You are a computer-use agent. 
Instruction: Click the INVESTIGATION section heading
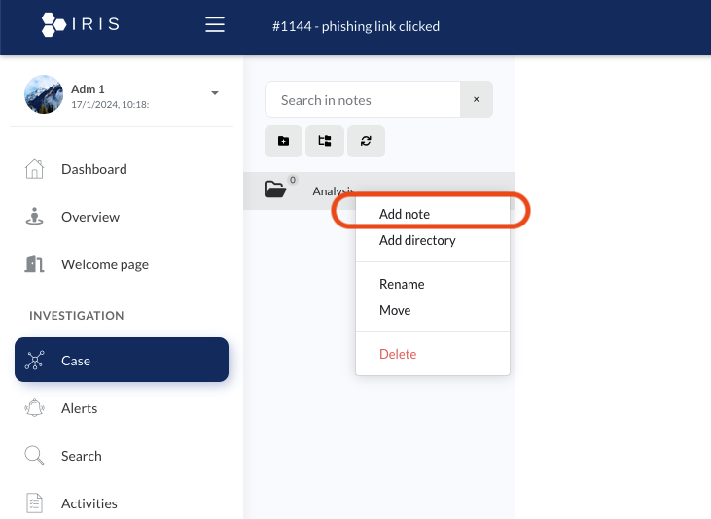pyautogui.click(x=77, y=316)
